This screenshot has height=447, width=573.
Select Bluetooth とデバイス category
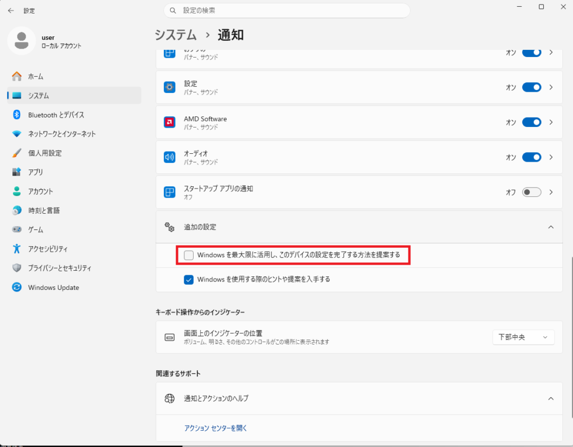pyautogui.click(x=74, y=115)
